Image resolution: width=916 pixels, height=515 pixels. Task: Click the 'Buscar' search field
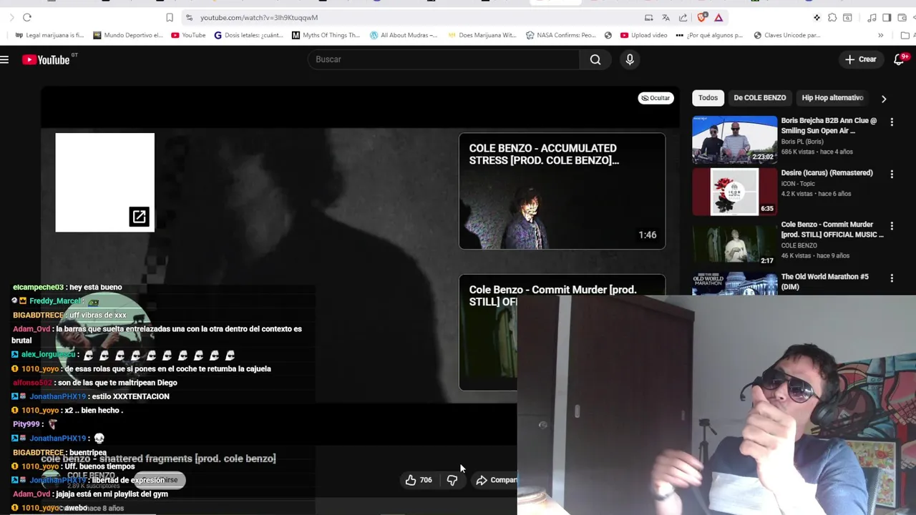(444, 59)
